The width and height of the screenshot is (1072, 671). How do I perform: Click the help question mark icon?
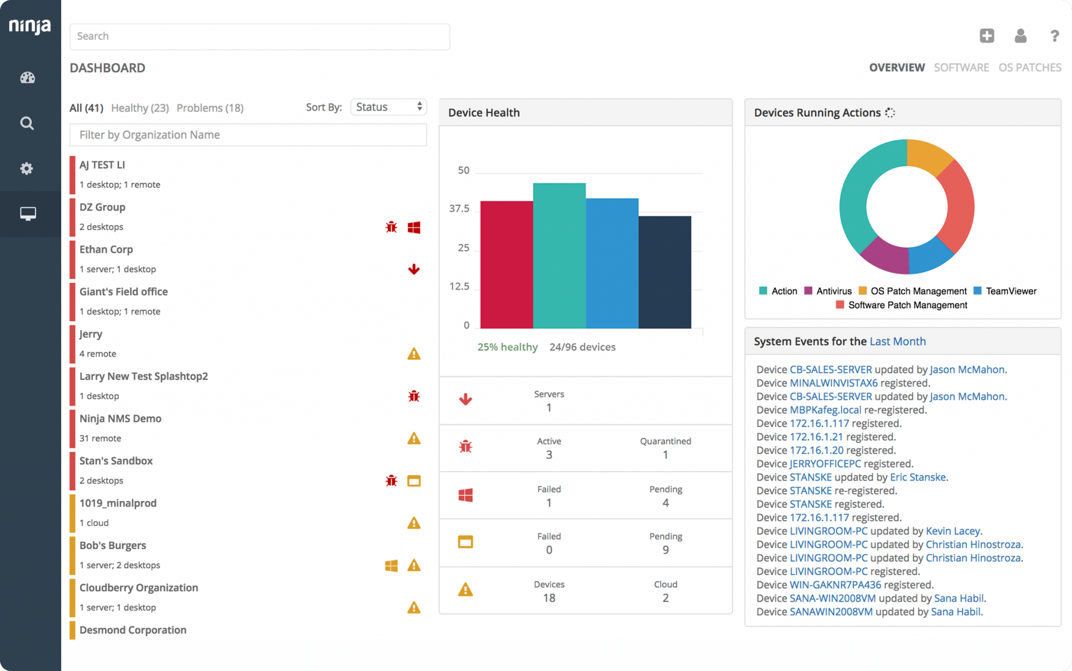[x=1054, y=36]
